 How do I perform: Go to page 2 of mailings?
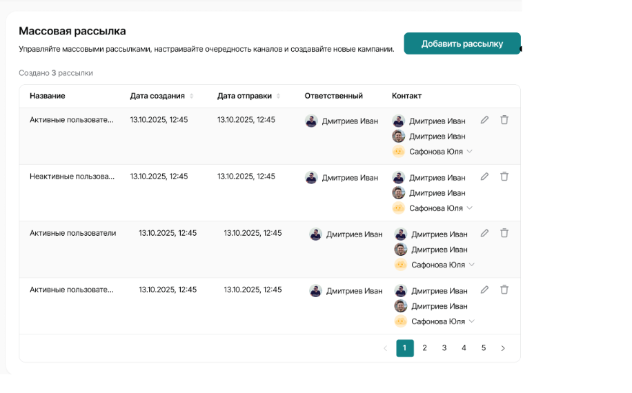click(424, 348)
